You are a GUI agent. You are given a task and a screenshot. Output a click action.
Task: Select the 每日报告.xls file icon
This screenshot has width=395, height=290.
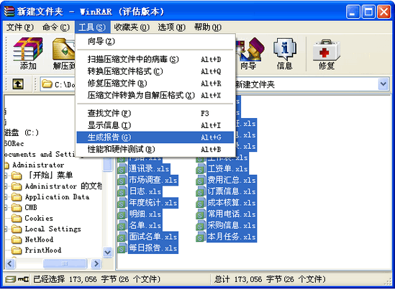pos(122,248)
